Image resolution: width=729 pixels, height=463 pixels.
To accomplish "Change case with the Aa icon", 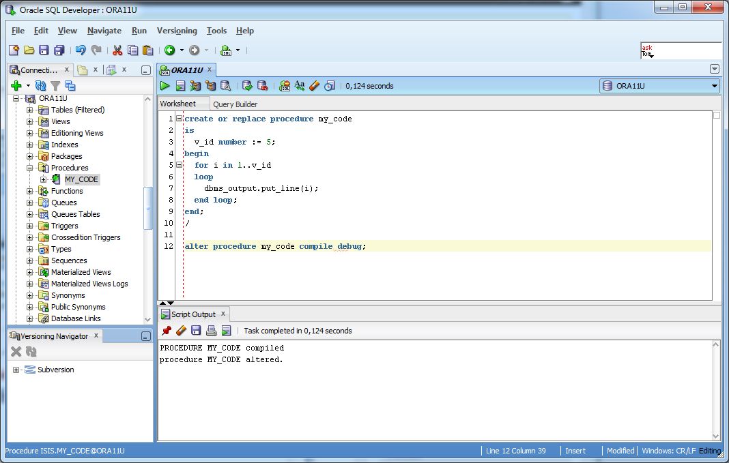I will pos(300,85).
